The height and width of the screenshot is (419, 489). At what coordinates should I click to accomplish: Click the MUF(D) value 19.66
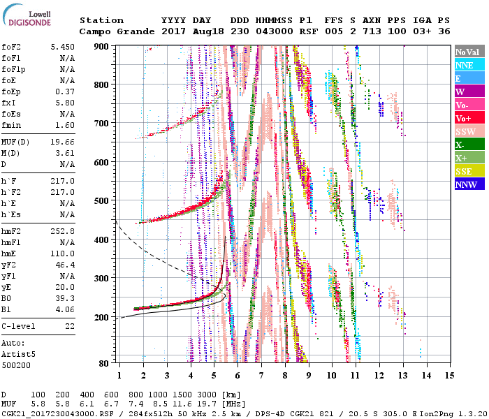[x=63, y=142]
